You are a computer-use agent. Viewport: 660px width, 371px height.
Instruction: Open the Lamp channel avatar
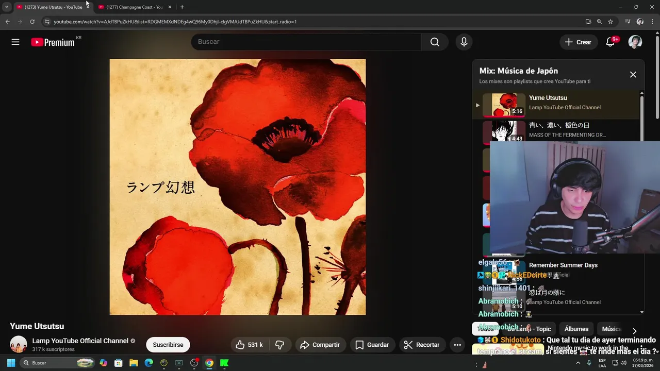(x=19, y=344)
